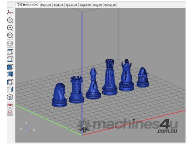Zoom out with the minus magnifier icon
The height and width of the screenshot is (144, 193).
[10, 28]
